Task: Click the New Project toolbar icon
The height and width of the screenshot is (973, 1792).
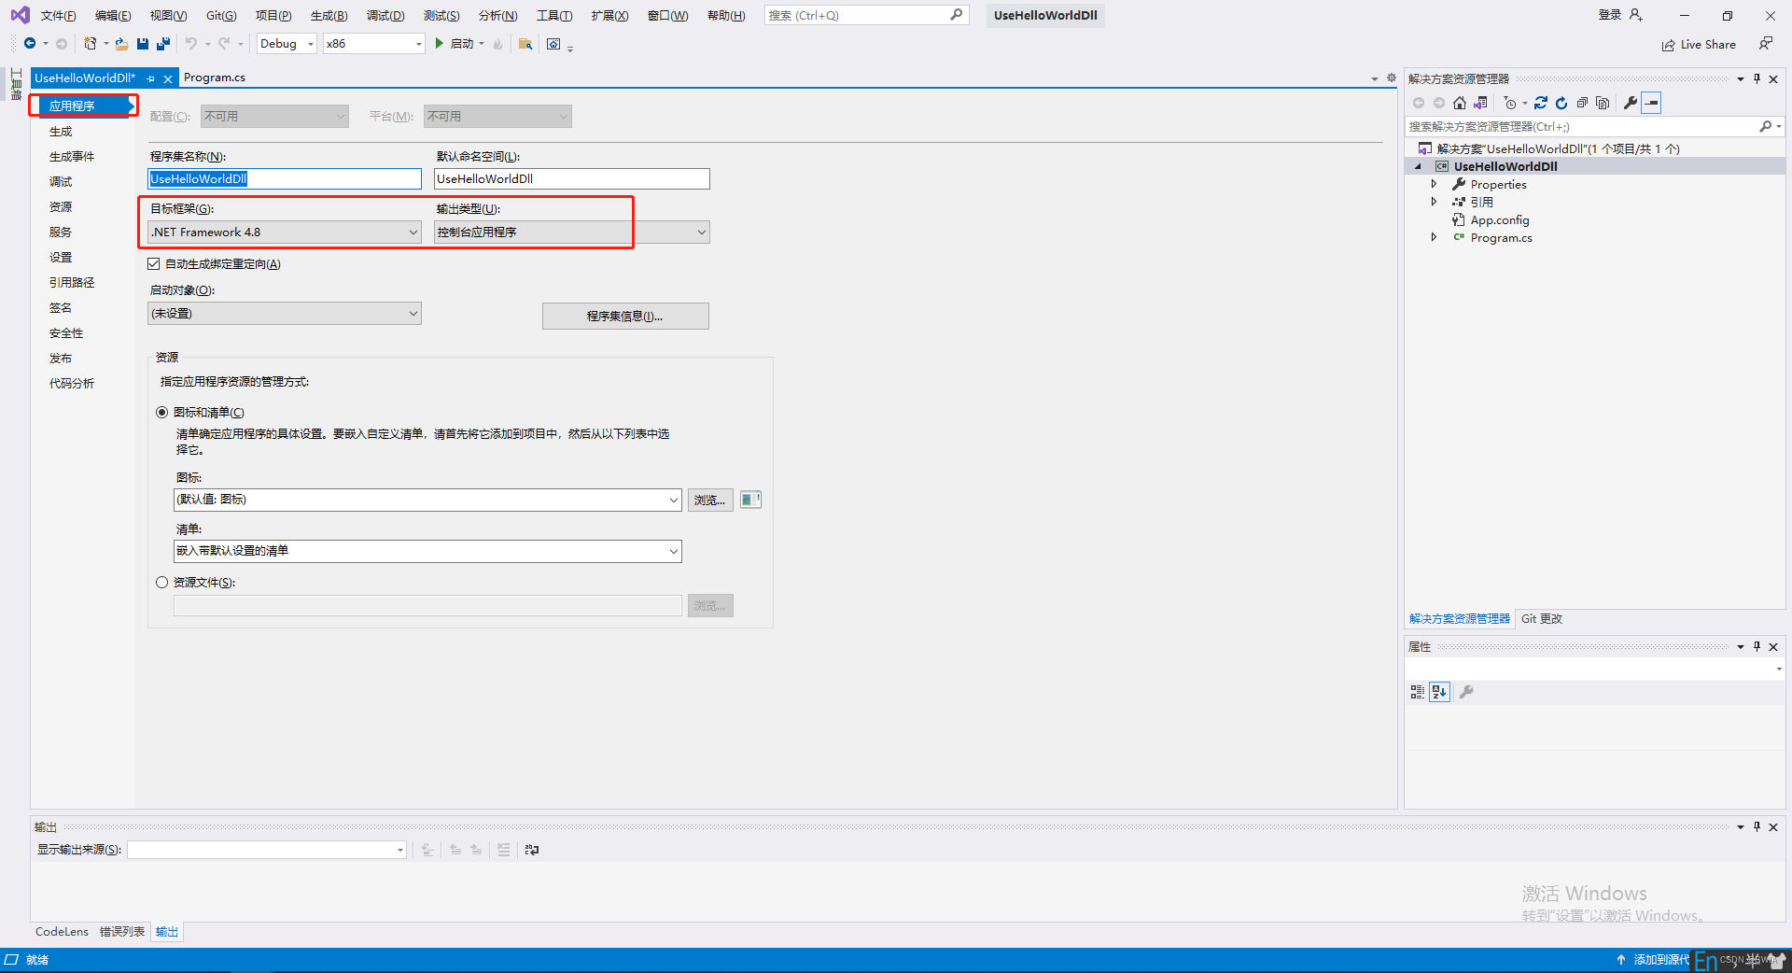Action: coord(91,44)
